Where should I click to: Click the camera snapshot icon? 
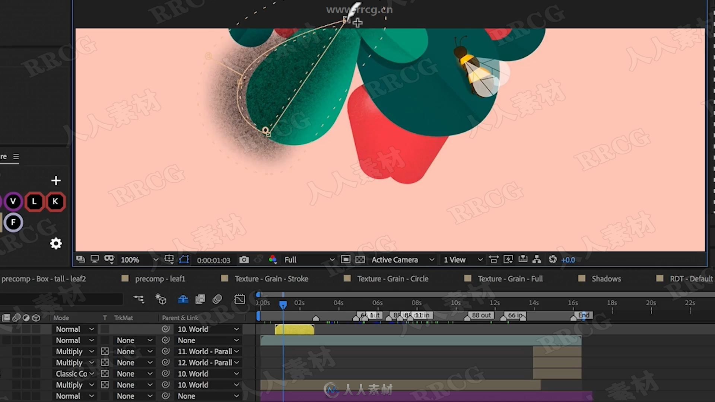point(244,259)
